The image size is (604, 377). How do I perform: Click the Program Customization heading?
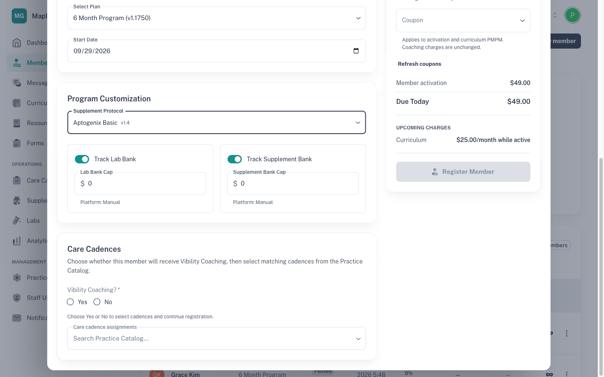[109, 99]
